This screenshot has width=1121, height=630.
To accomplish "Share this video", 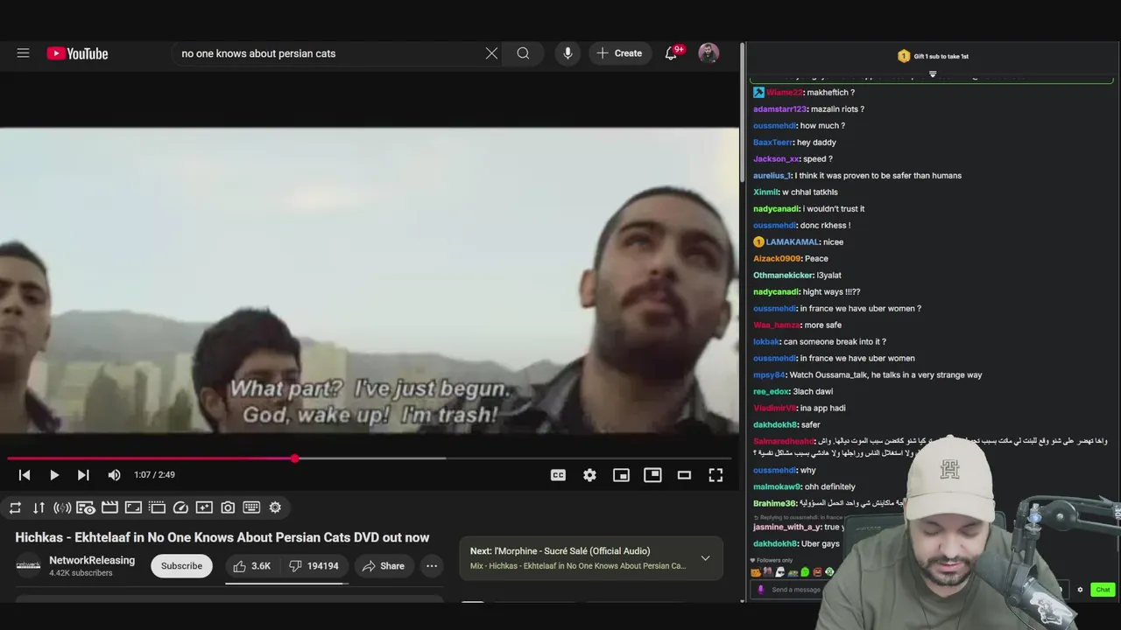I will pos(384,566).
